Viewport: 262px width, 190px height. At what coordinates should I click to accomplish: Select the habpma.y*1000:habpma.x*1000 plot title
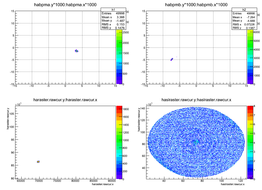65,5
